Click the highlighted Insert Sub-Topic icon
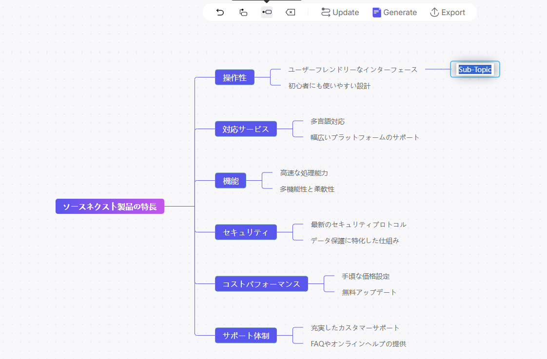 (267, 12)
